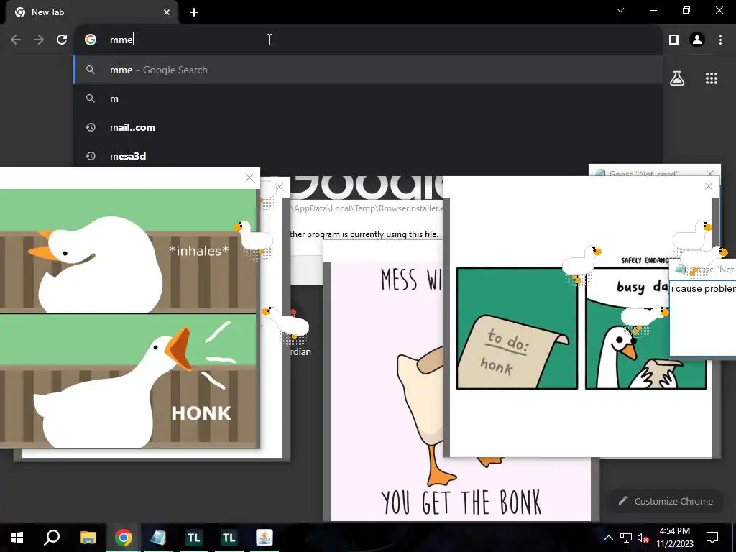This screenshot has width=736, height=552.
Task: Choose the 'mme - Google Search' suggestion
Action: coord(369,70)
